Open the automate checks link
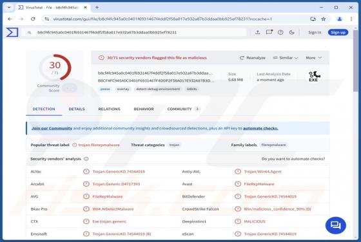The height and width of the screenshot is (242, 361). (x=260, y=128)
